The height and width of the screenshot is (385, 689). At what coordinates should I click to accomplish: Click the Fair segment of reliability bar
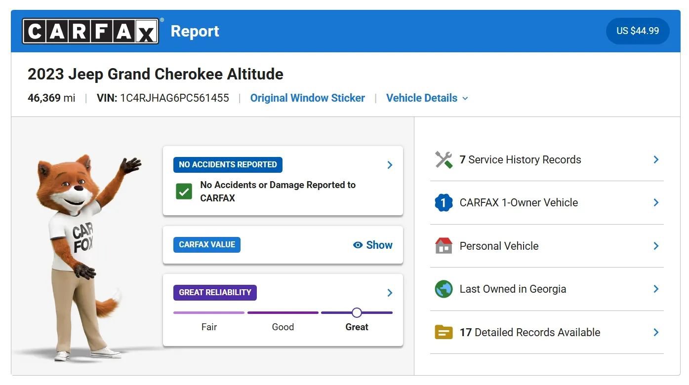(x=209, y=312)
